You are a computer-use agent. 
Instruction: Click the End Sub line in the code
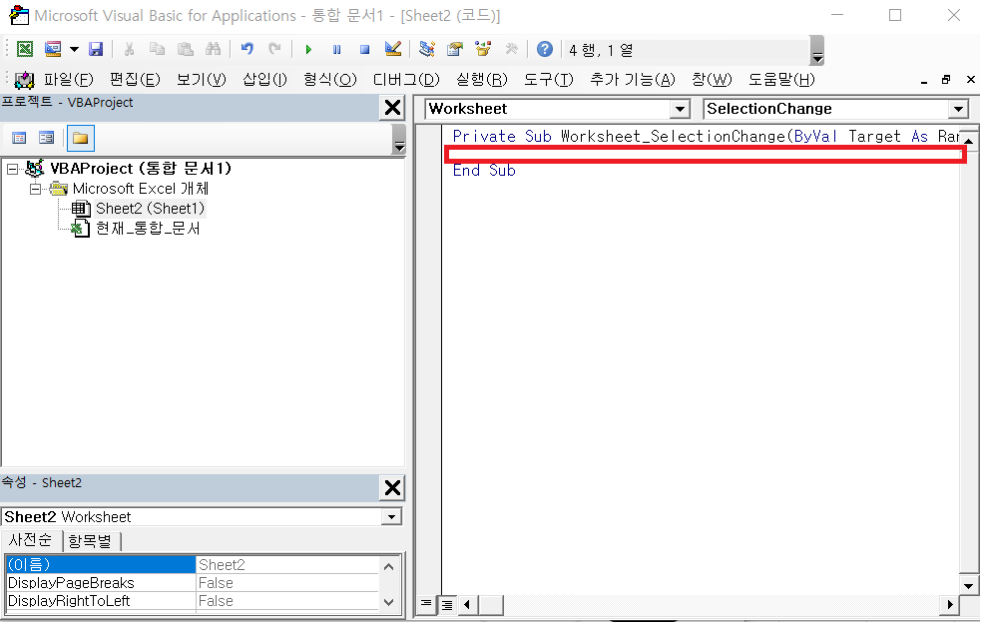click(484, 171)
